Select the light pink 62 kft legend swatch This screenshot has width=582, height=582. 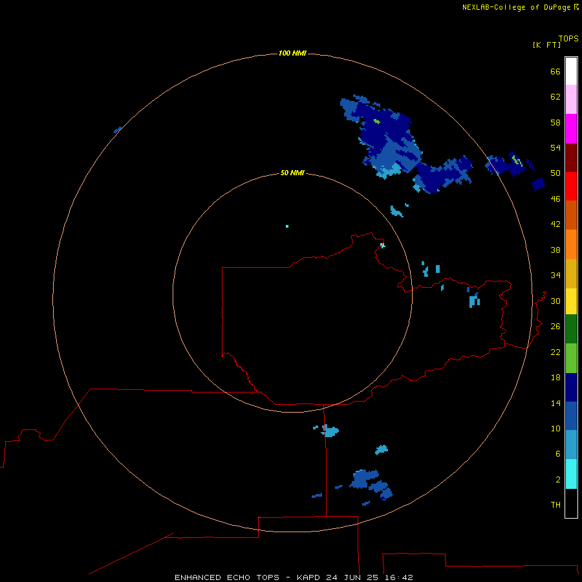[x=571, y=99]
